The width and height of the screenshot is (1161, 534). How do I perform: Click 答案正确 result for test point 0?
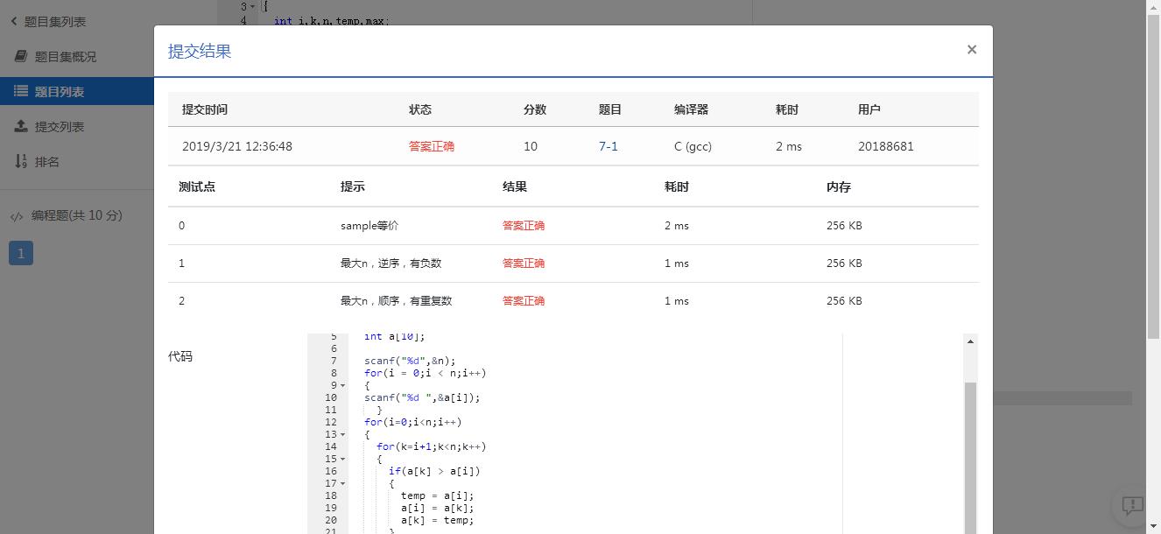[524, 225]
